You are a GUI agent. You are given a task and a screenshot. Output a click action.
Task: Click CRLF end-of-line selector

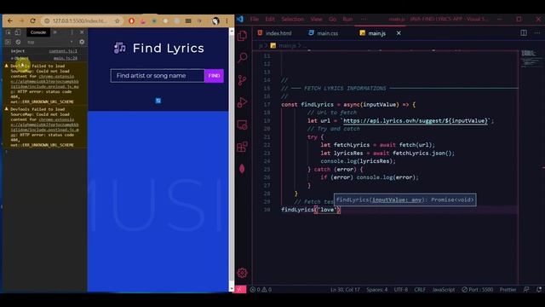(420, 290)
